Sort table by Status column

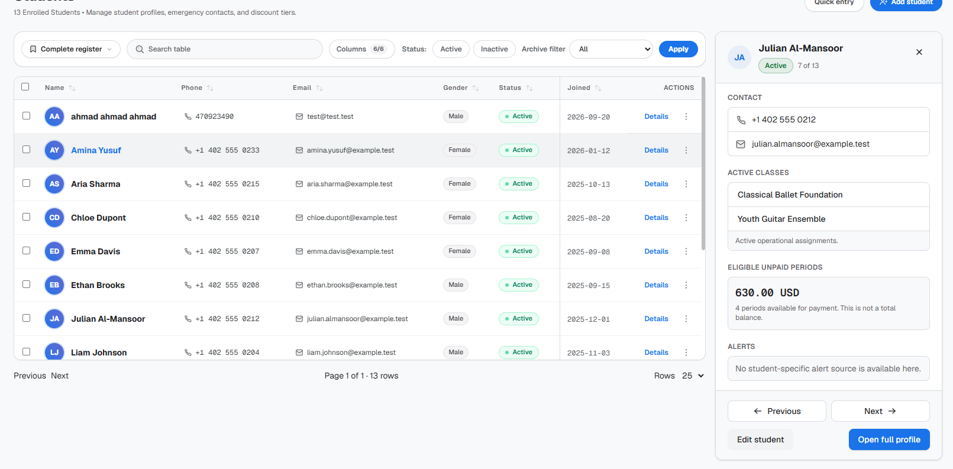coord(516,88)
